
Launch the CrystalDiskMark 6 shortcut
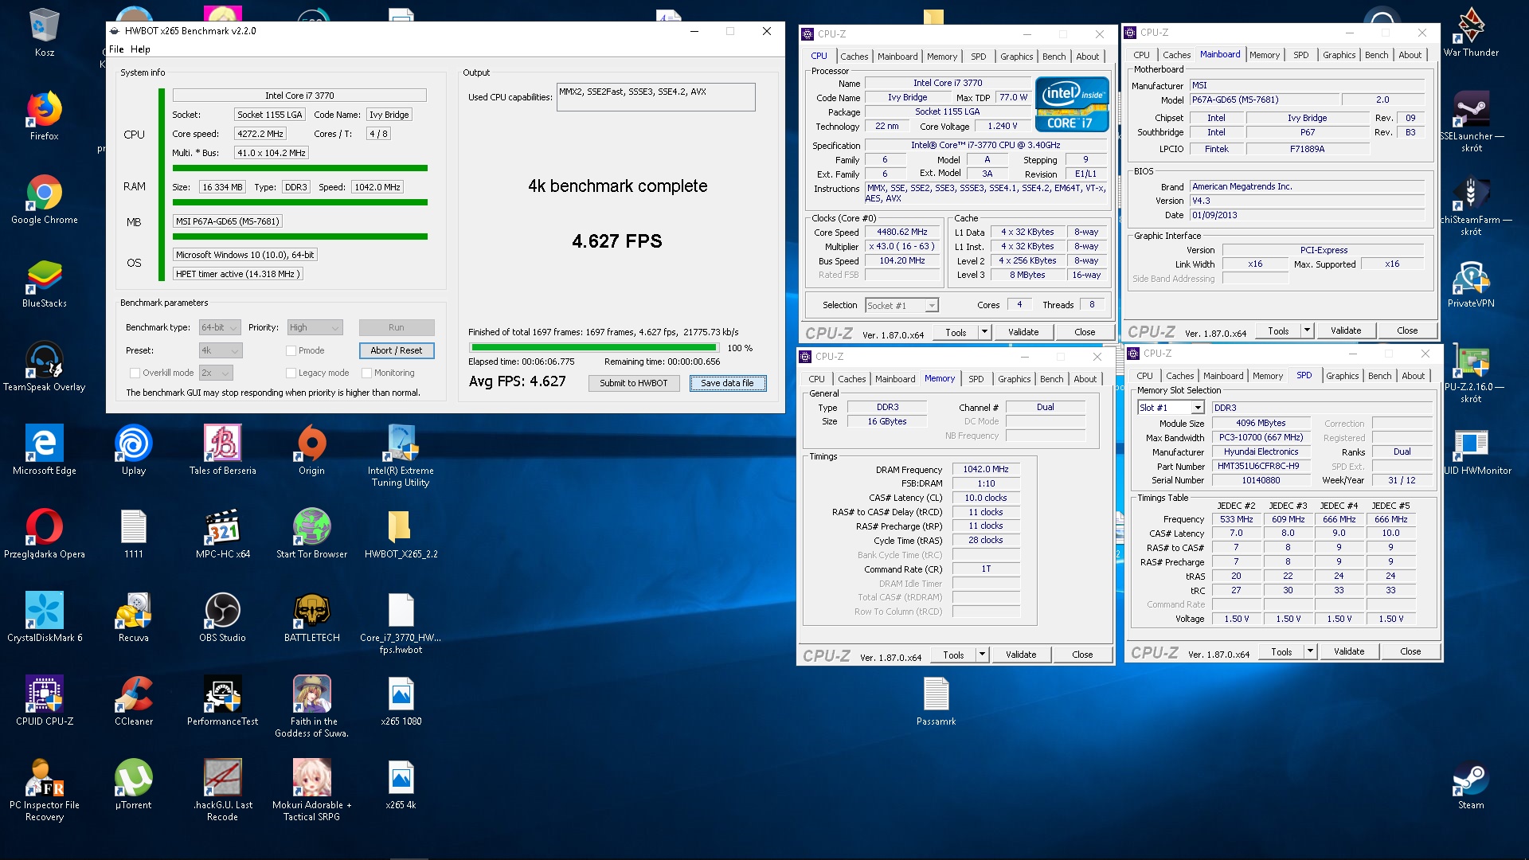[x=45, y=618]
